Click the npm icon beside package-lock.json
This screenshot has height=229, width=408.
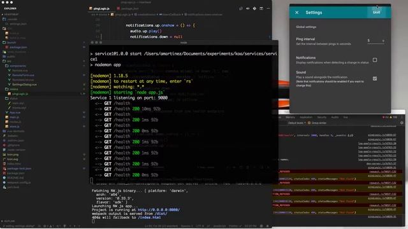tap(4, 169)
